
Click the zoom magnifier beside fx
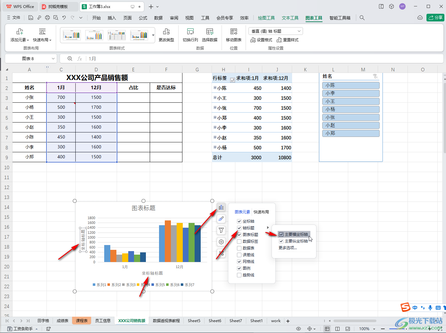(x=70, y=59)
